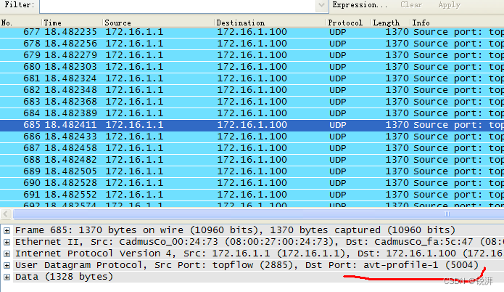Sort by the Info column header

(457, 23)
